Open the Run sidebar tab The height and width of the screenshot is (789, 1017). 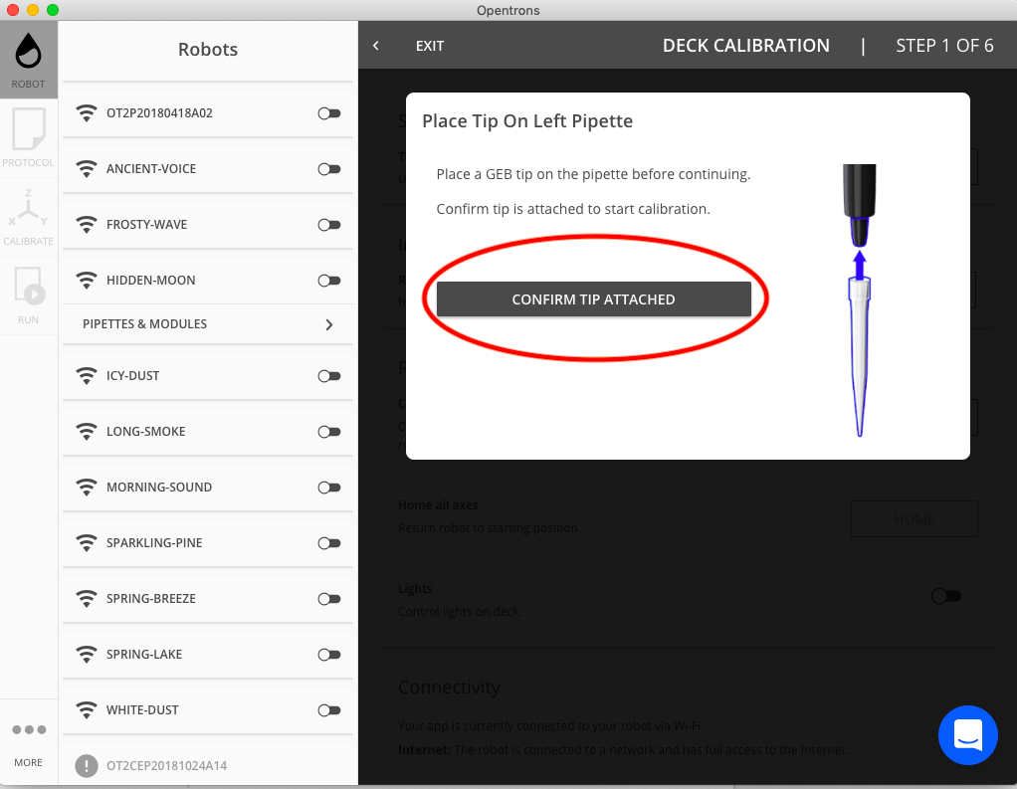pos(29,296)
